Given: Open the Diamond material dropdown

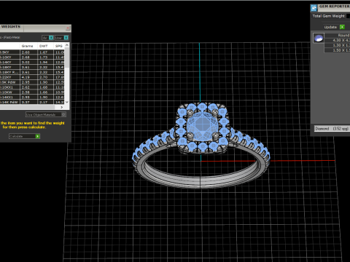Looking at the screenshot, I should pyautogui.click(x=332, y=129).
